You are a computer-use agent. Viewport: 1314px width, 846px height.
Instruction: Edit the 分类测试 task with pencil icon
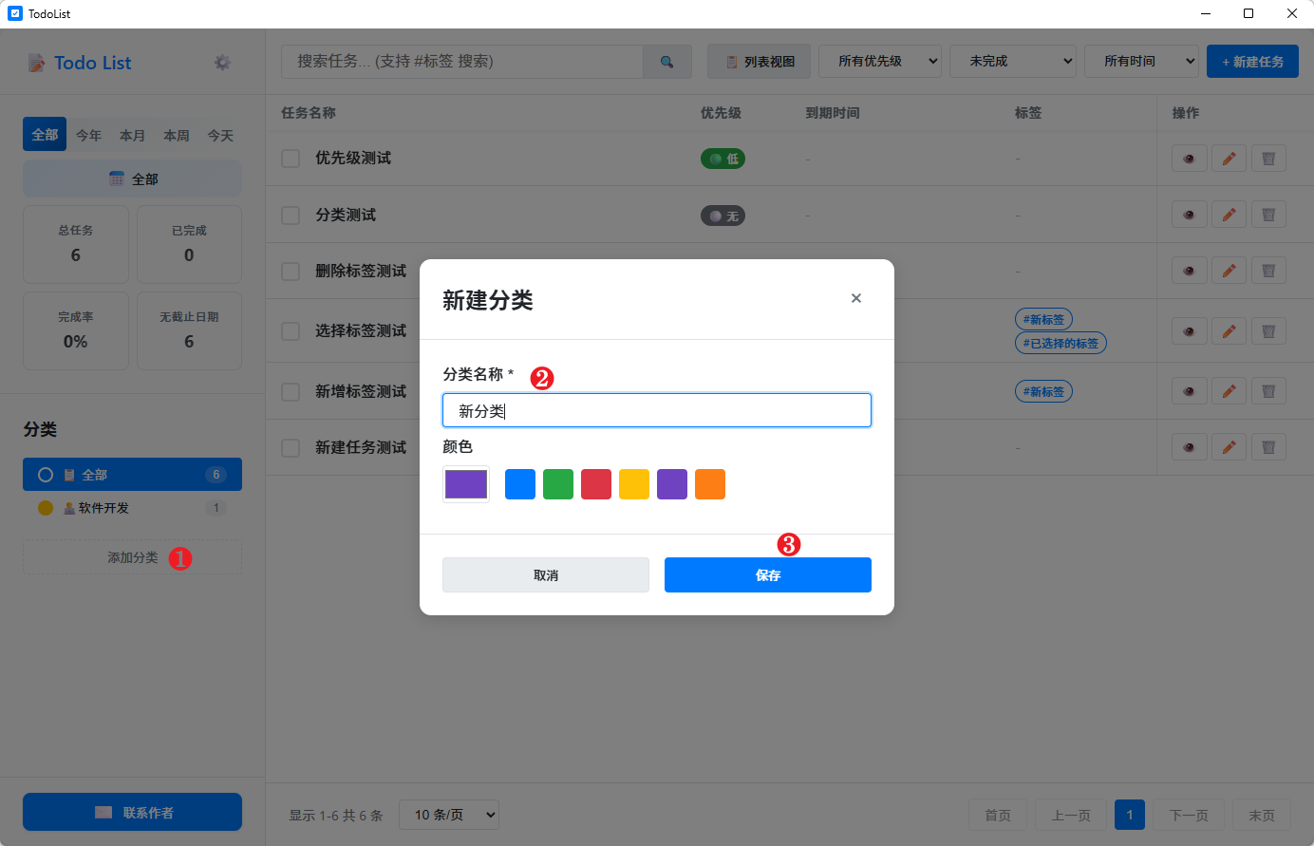click(x=1229, y=215)
